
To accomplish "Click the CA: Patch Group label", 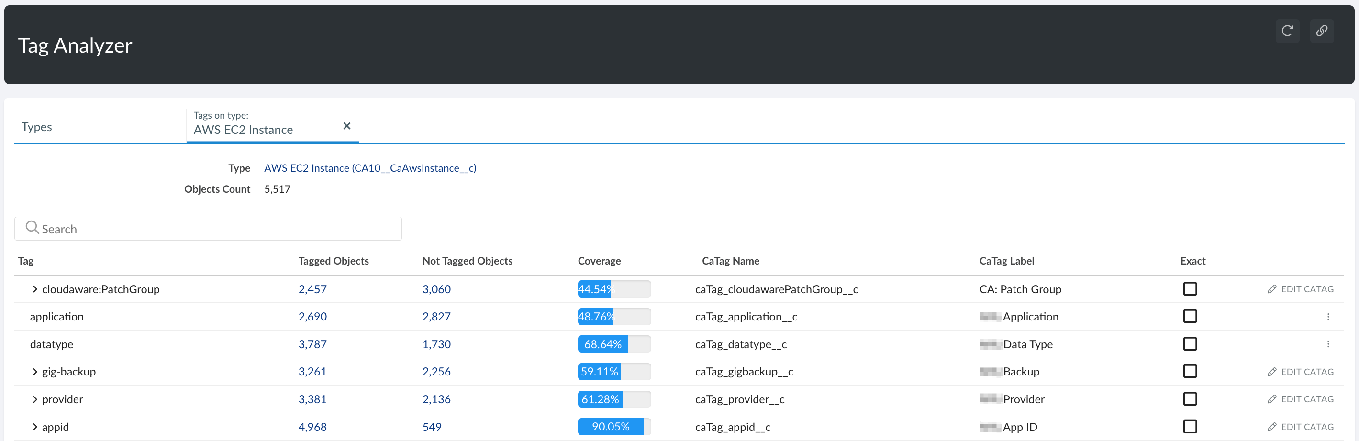I will coord(1020,289).
